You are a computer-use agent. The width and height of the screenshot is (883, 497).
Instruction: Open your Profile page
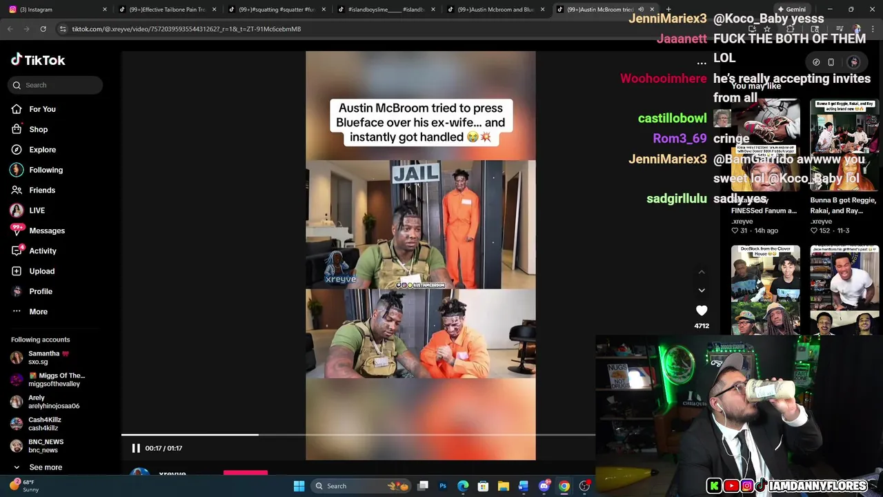40,291
